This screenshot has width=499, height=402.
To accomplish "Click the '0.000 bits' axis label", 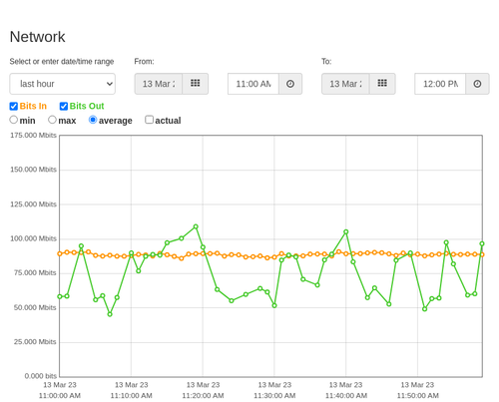I will coord(41,376).
